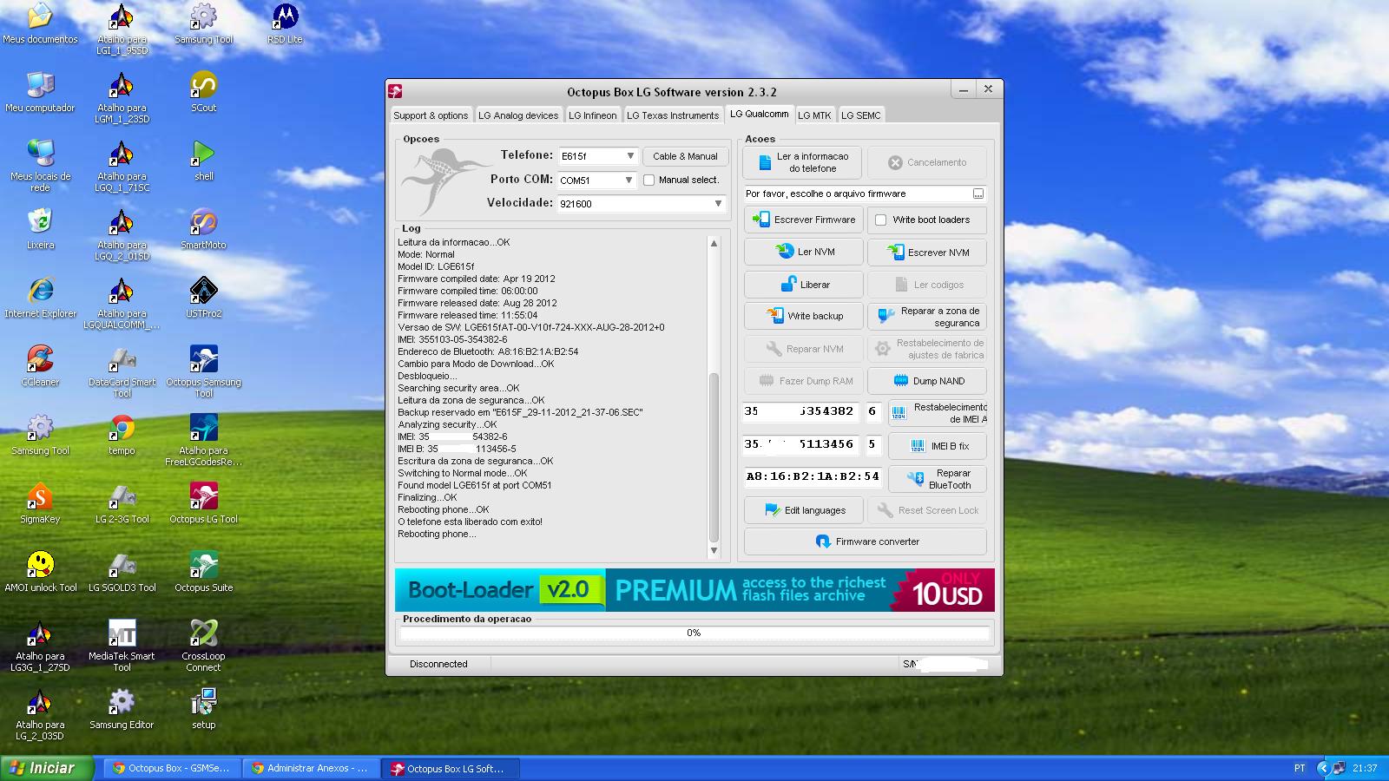Click Write backup button

804,316
